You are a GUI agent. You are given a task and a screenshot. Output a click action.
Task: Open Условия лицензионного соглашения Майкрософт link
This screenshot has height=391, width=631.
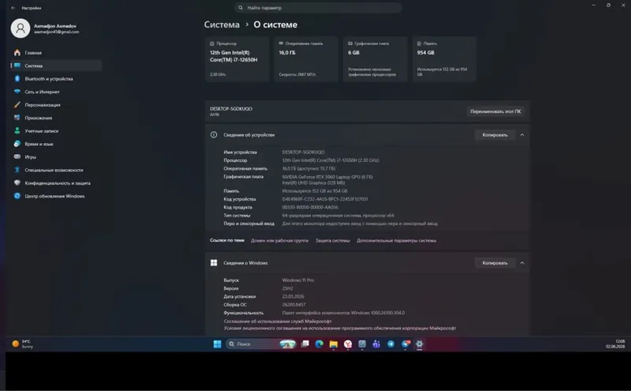[x=340, y=328]
